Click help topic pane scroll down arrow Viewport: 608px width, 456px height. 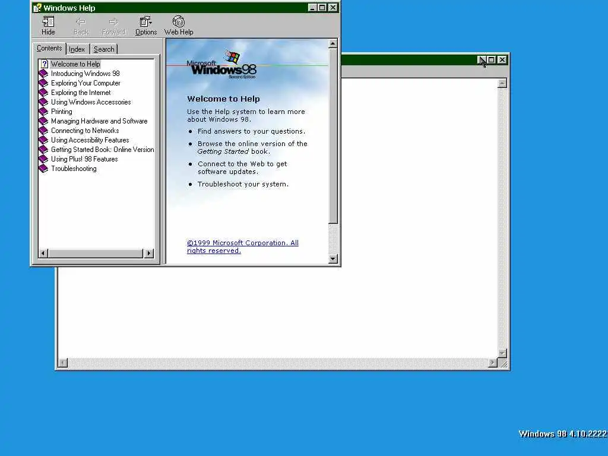click(332, 259)
